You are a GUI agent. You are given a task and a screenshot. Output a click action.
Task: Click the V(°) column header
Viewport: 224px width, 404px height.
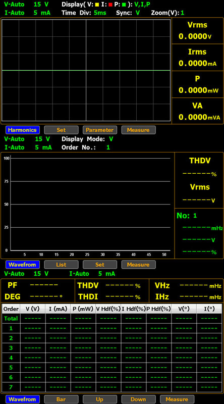click(184, 309)
